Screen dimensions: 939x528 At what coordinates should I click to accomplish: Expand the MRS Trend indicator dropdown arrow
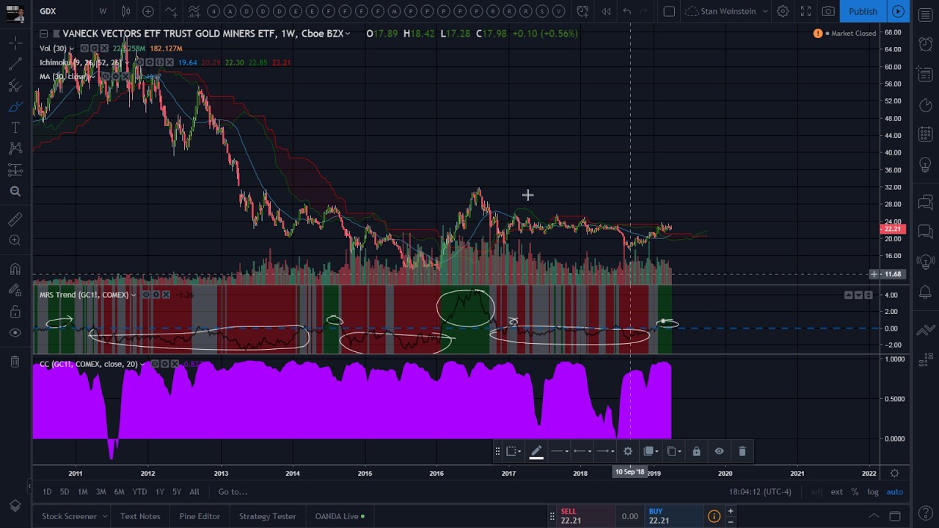[x=133, y=295]
